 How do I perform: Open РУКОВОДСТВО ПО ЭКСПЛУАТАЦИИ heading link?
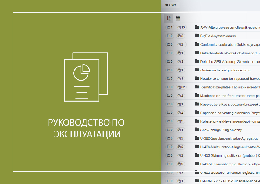point(86,128)
